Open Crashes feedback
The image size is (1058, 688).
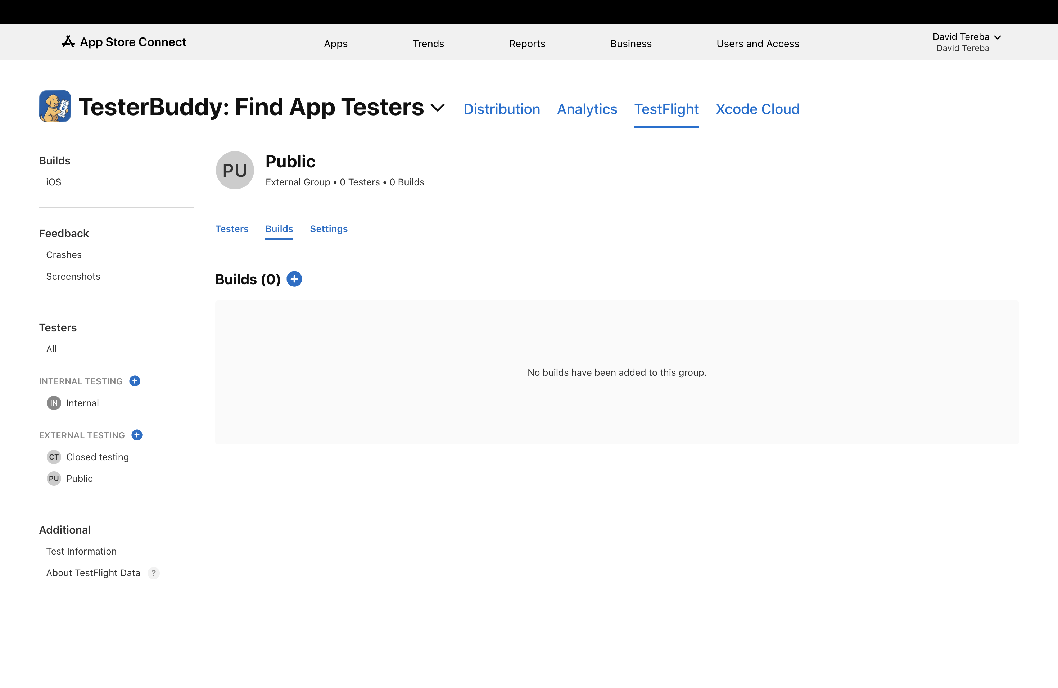coord(64,255)
